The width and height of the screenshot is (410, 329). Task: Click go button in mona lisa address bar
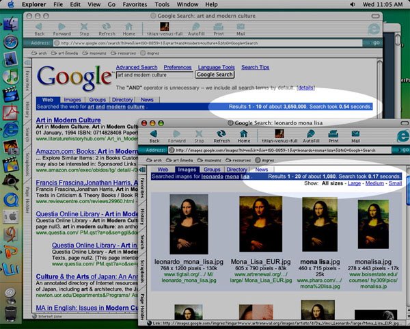[403, 150]
